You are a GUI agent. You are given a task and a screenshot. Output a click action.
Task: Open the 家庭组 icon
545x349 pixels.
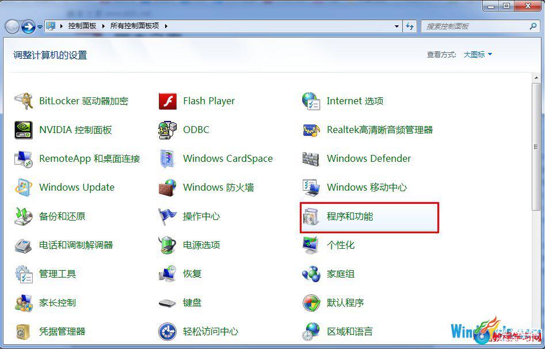pyautogui.click(x=311, y=274)
